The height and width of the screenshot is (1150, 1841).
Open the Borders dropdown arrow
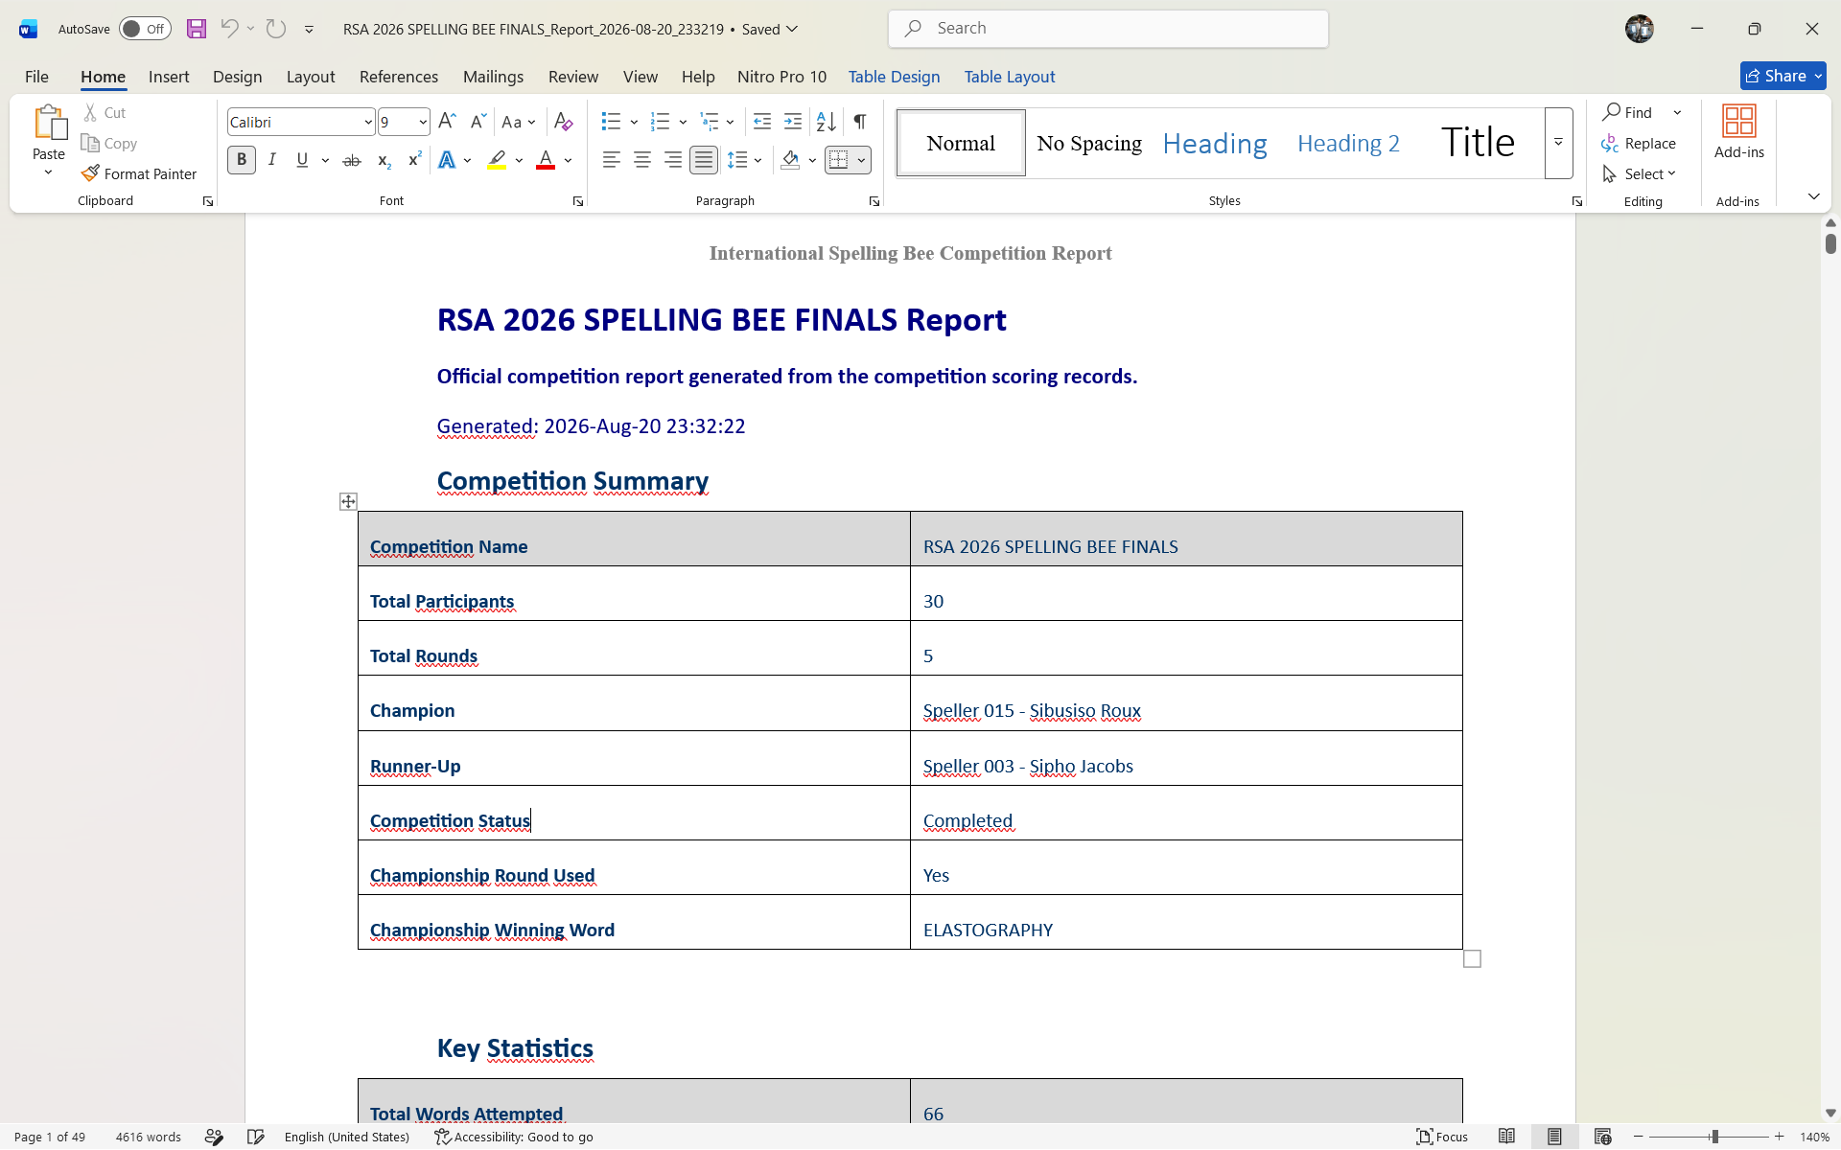[x=861, y=160]
